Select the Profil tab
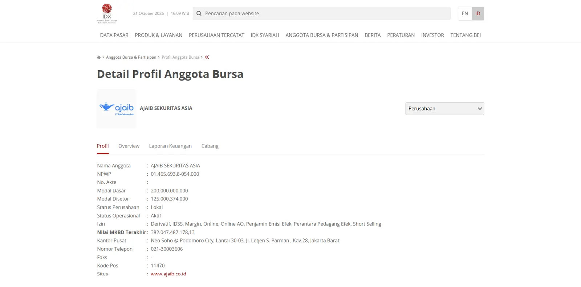The image size is (581, 287). [103, 146]
